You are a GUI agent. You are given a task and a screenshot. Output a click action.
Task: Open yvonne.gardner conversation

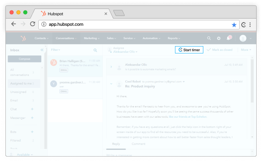[x=75, y=88]
